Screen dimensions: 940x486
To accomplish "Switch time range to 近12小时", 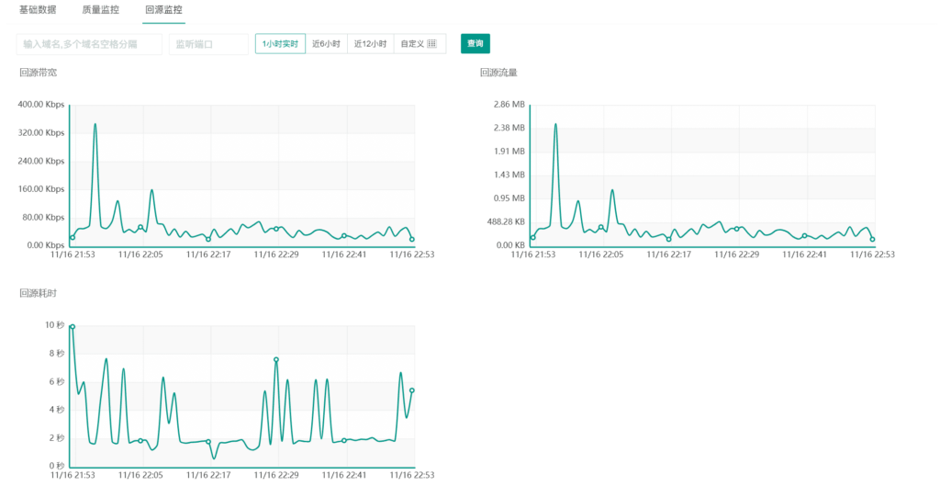I will point(372,44).
